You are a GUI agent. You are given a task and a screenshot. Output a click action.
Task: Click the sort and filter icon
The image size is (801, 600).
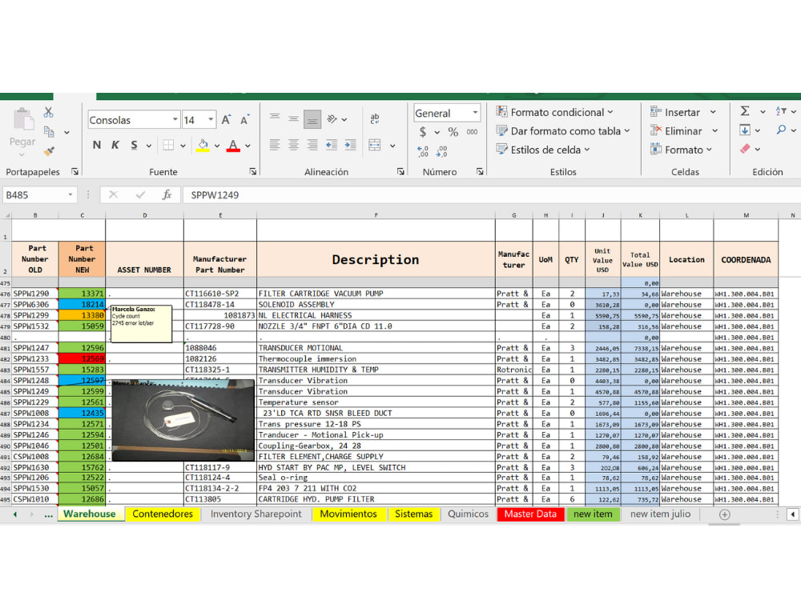781,111
